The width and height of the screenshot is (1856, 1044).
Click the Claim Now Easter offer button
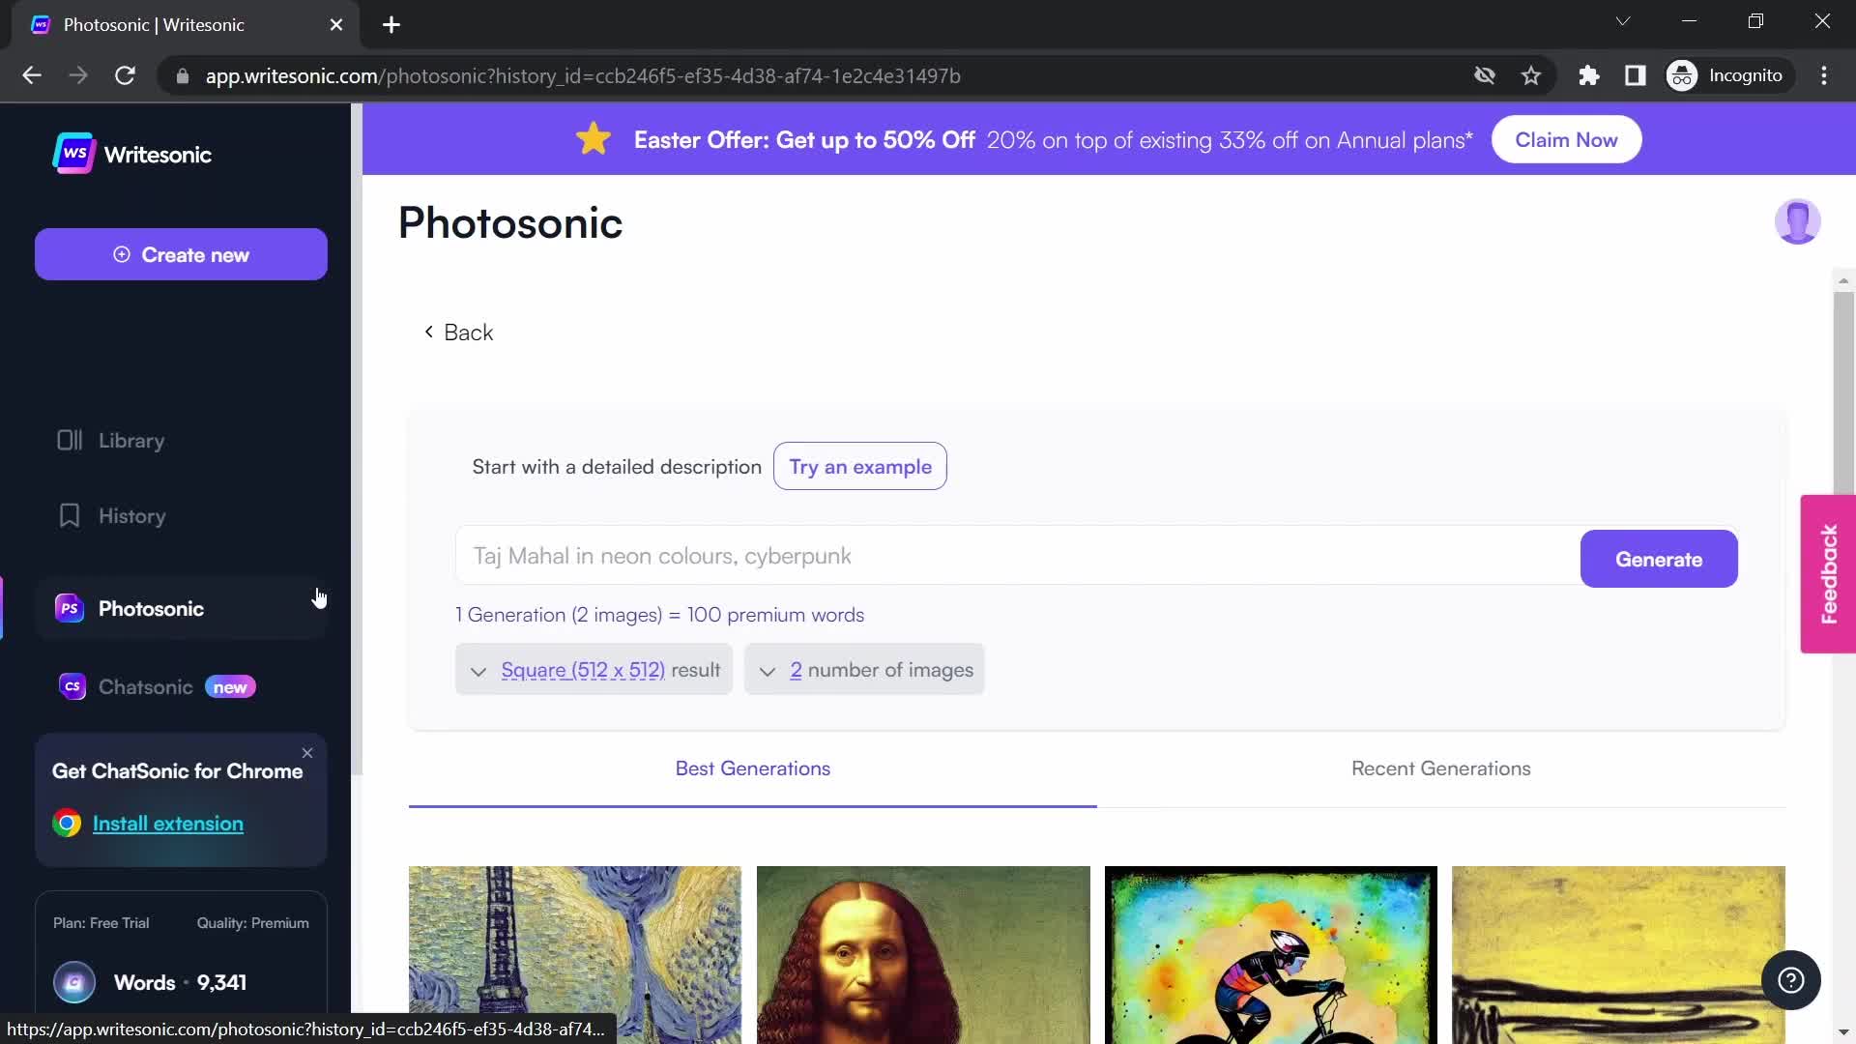tap(1567, 139)
